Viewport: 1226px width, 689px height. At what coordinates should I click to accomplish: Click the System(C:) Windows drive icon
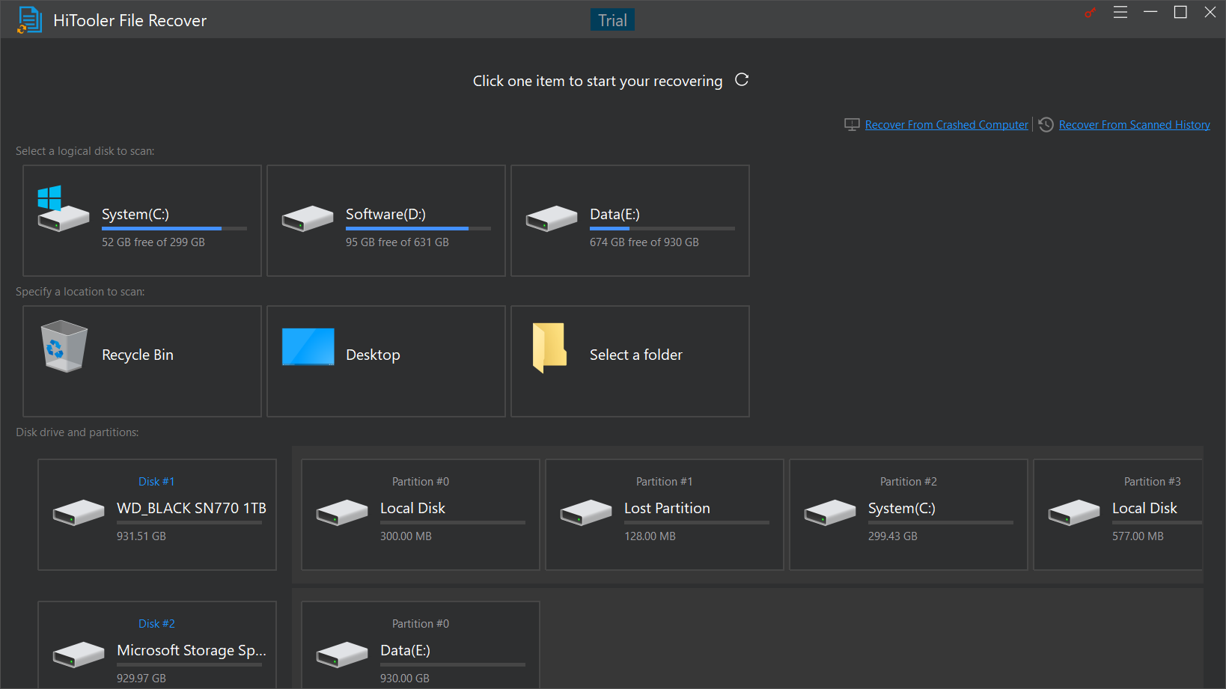pos(62,209)
